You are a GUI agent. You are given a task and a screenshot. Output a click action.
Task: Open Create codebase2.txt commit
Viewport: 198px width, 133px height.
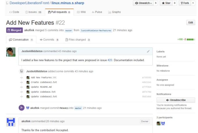click(x=44, y=82)
